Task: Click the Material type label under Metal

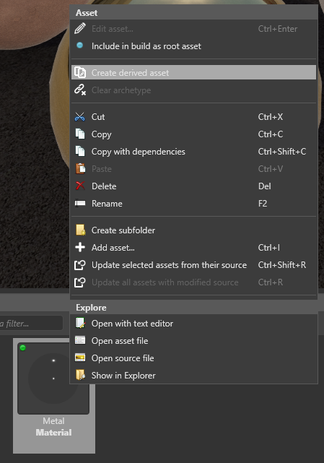Action: tap(53, 432)
